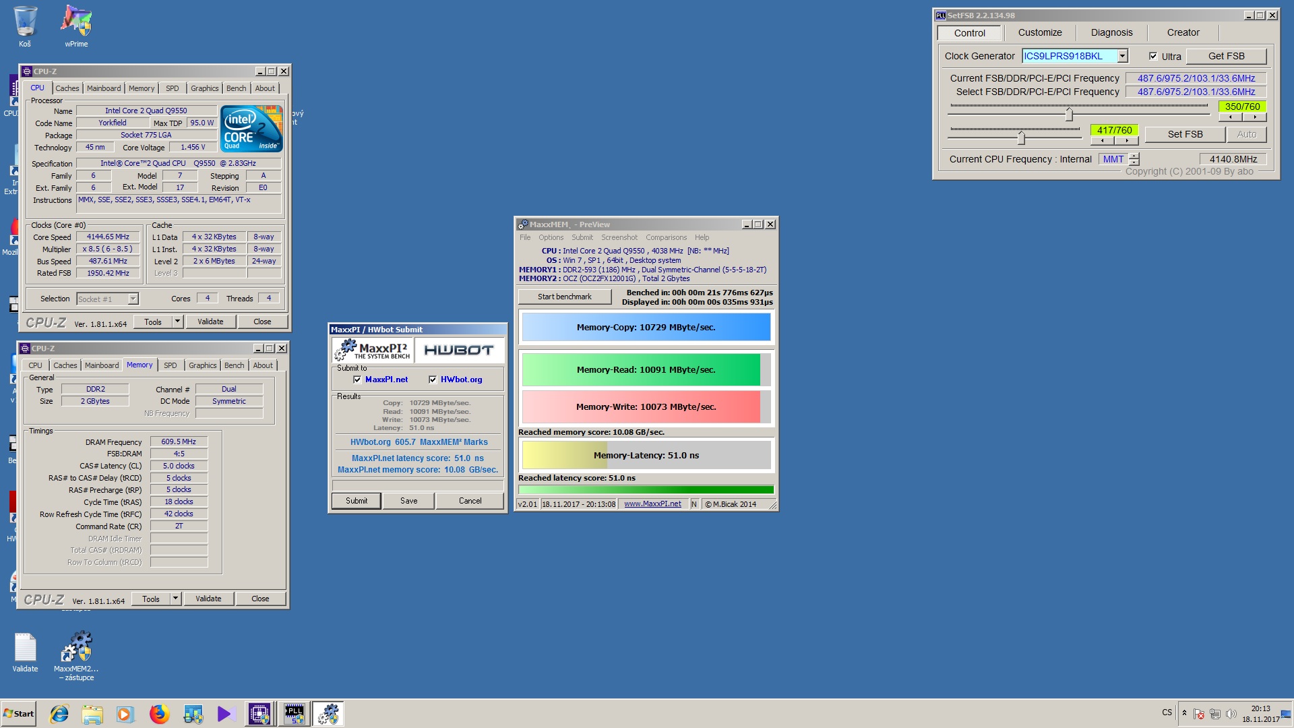1294x728 pixels.
Task: Cancel the HWbot Submit dialog
Action: point(470,501)
